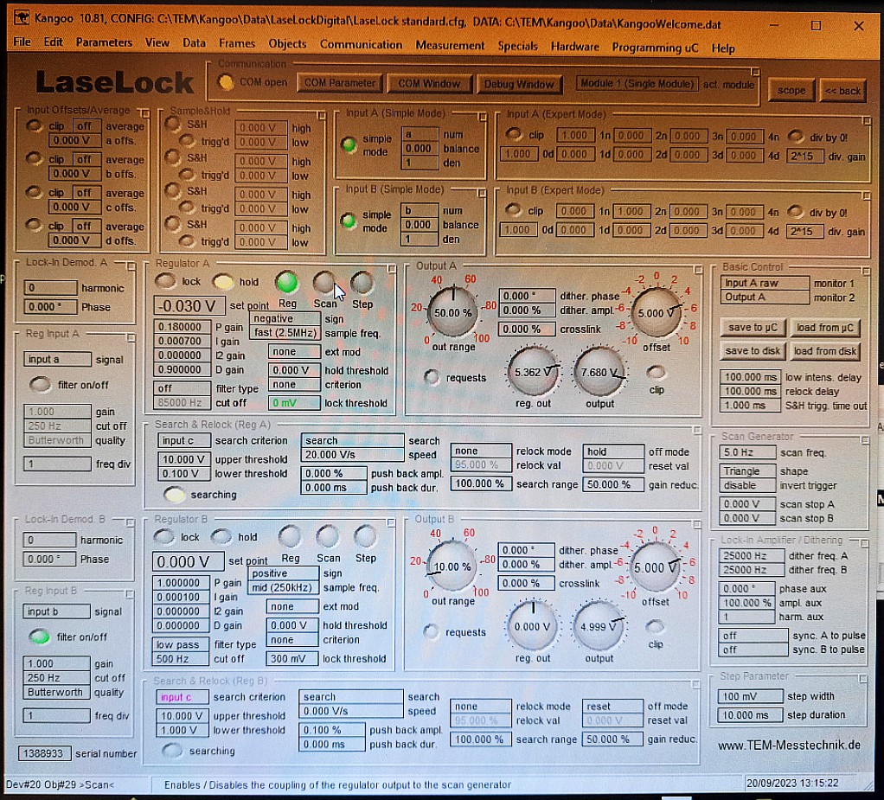The width and height of the screenshot is (884, 800).
Task: Click the save to disk button
Action: pyautogui.click(x=753, y=351)
